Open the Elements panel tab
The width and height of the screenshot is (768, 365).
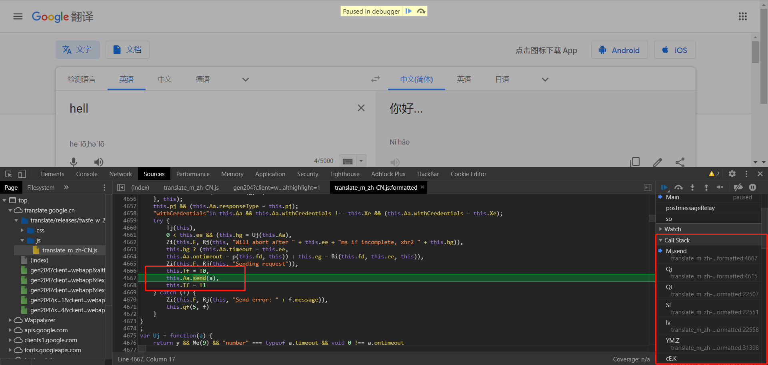[52, 174]
